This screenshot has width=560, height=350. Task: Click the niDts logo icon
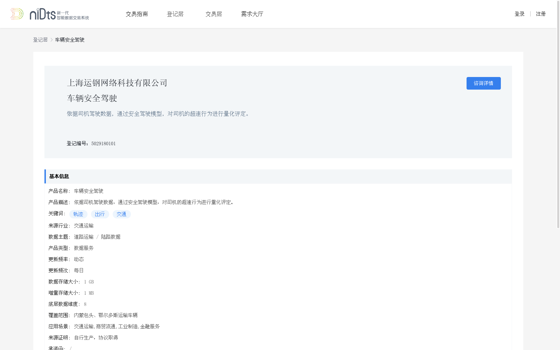click(x=50, y=14)
